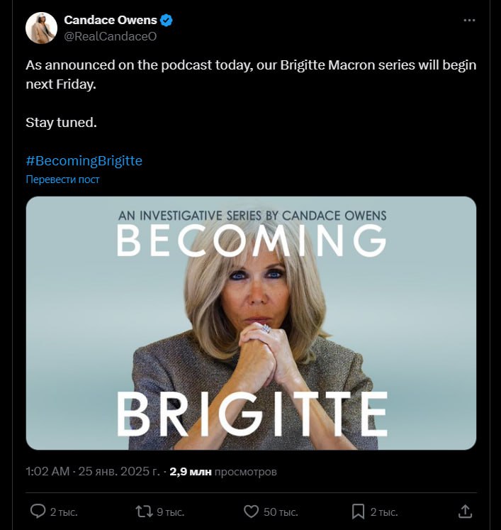
Task: Click the 50 тыс. likes count
Action: [281, 511]
